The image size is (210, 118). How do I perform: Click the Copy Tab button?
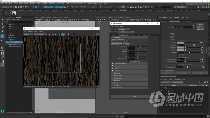click(x=200, y=73)
